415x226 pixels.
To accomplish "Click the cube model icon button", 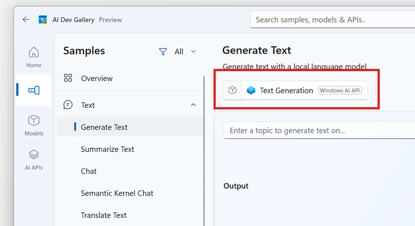I will click(x=232, y=90).
